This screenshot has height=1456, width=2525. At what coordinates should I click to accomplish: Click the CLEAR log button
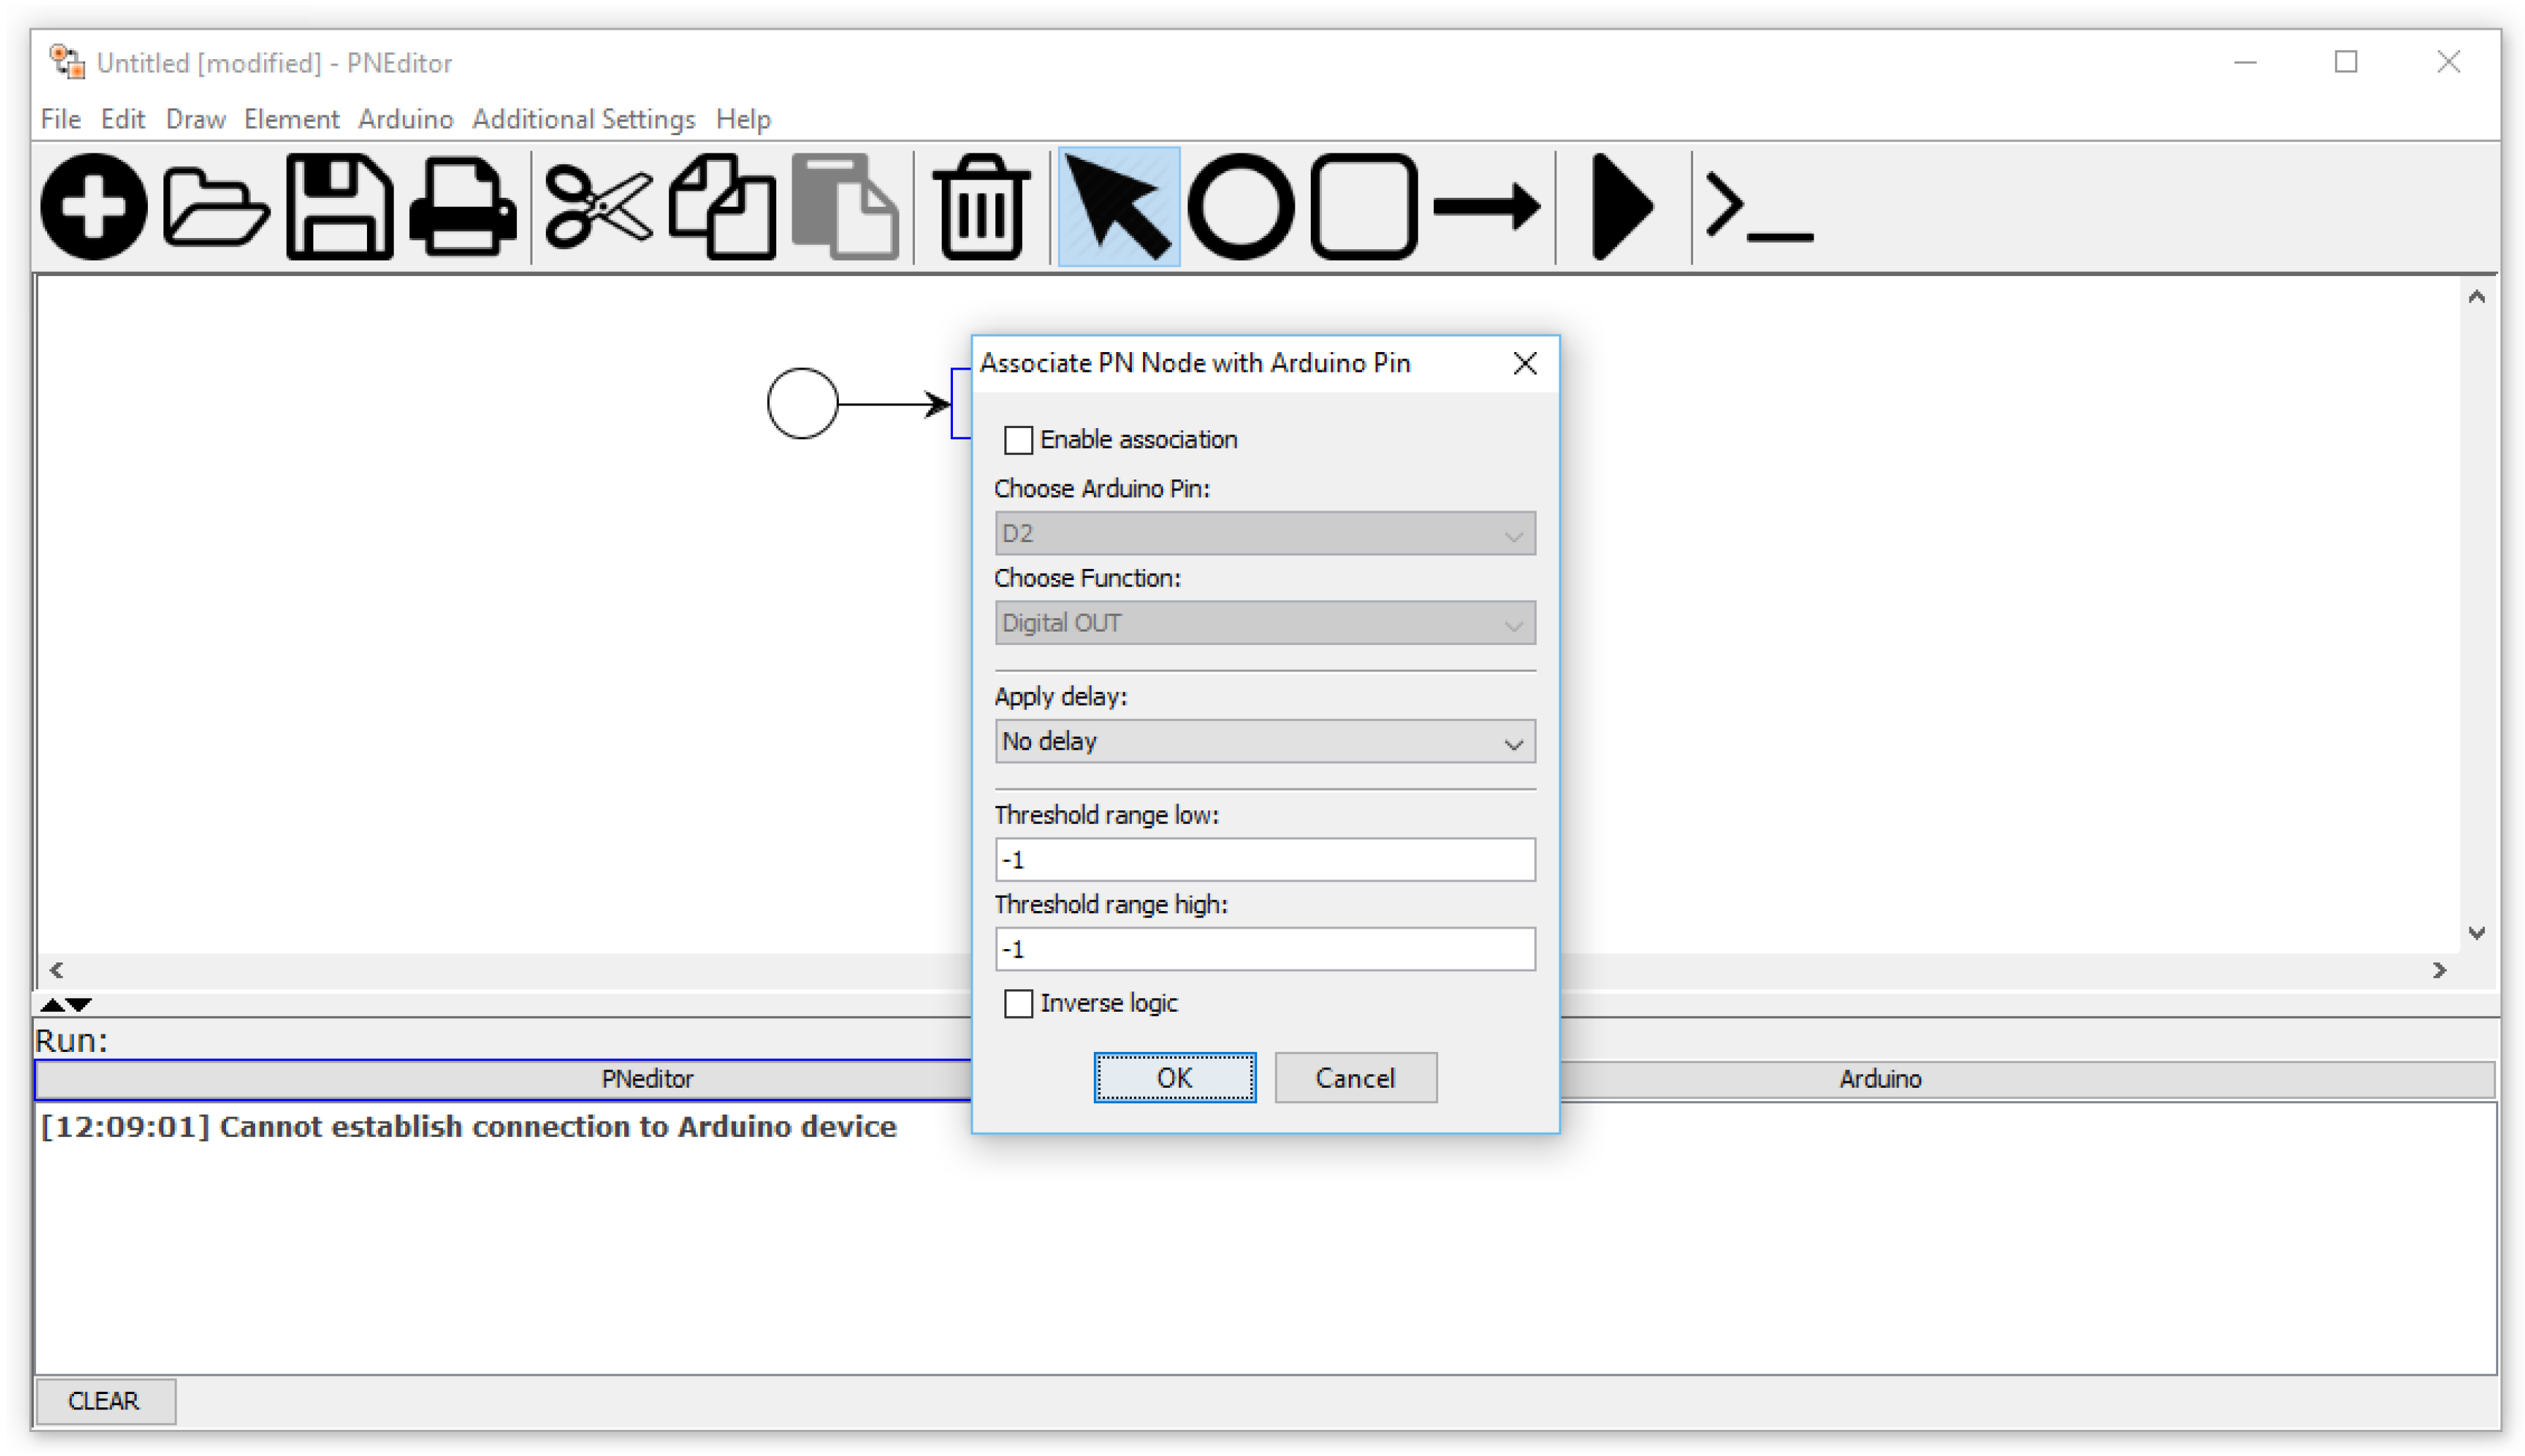(x=104, y=1401)
